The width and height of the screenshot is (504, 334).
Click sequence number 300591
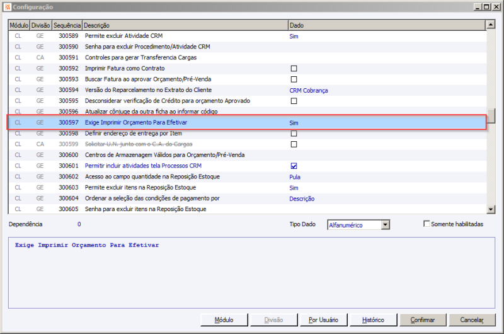(x=69, y=57)
